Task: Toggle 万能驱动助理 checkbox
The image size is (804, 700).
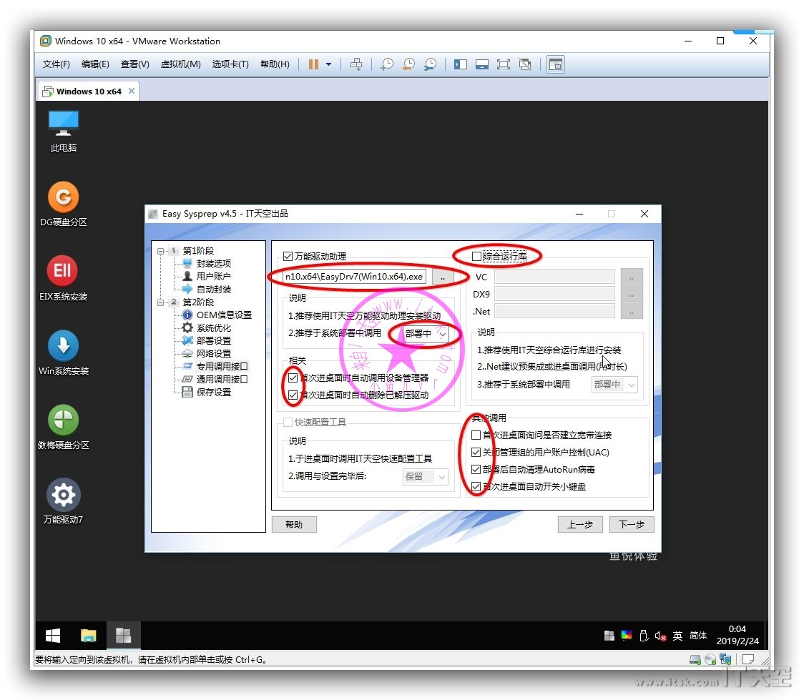Action: click(x=288, y=256)
